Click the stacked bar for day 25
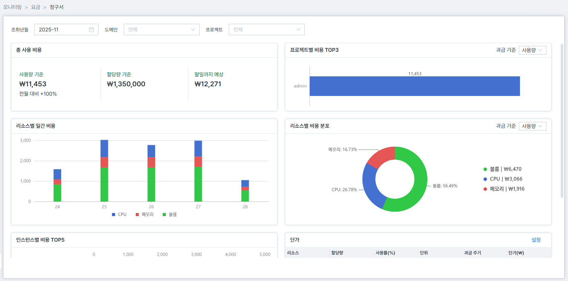568x281 pixels. [x=104, y=171]
